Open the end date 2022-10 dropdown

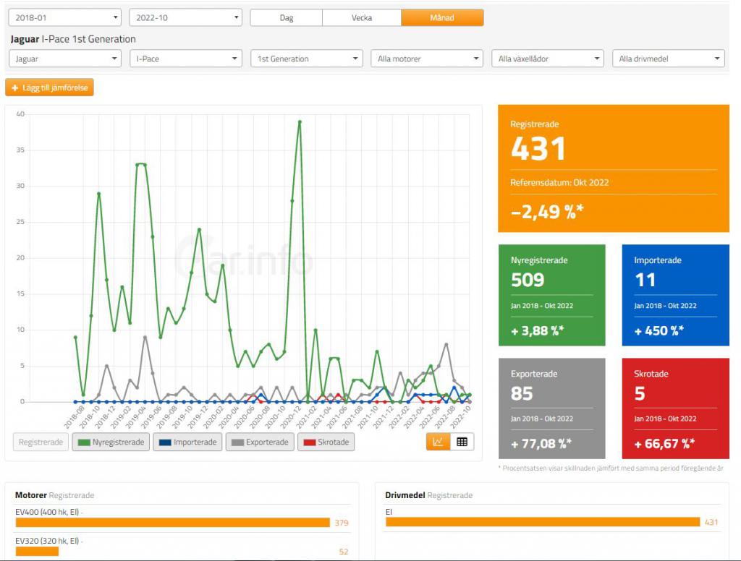coord(186,18)
